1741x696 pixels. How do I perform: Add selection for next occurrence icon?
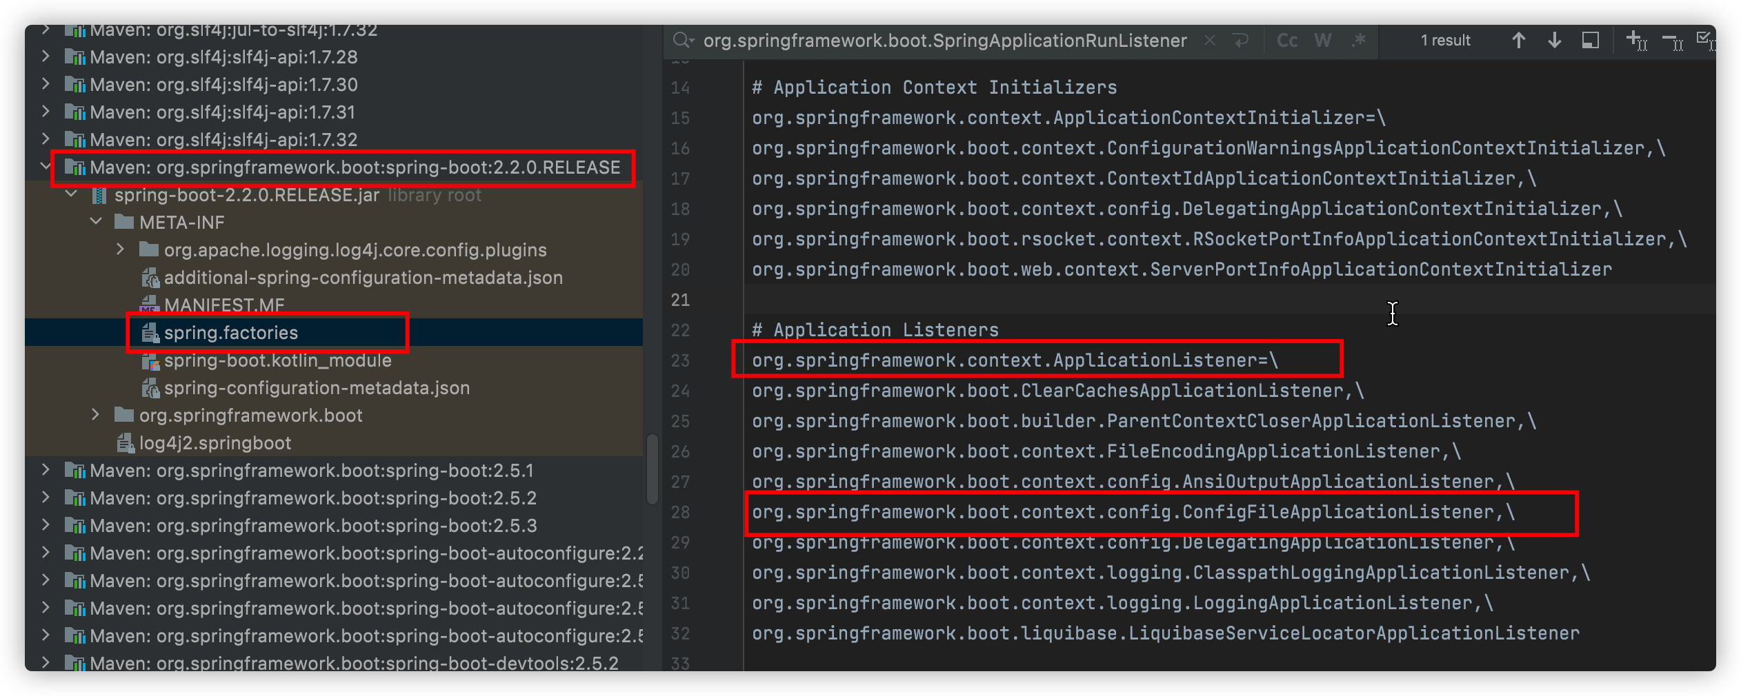[1636, 41]
